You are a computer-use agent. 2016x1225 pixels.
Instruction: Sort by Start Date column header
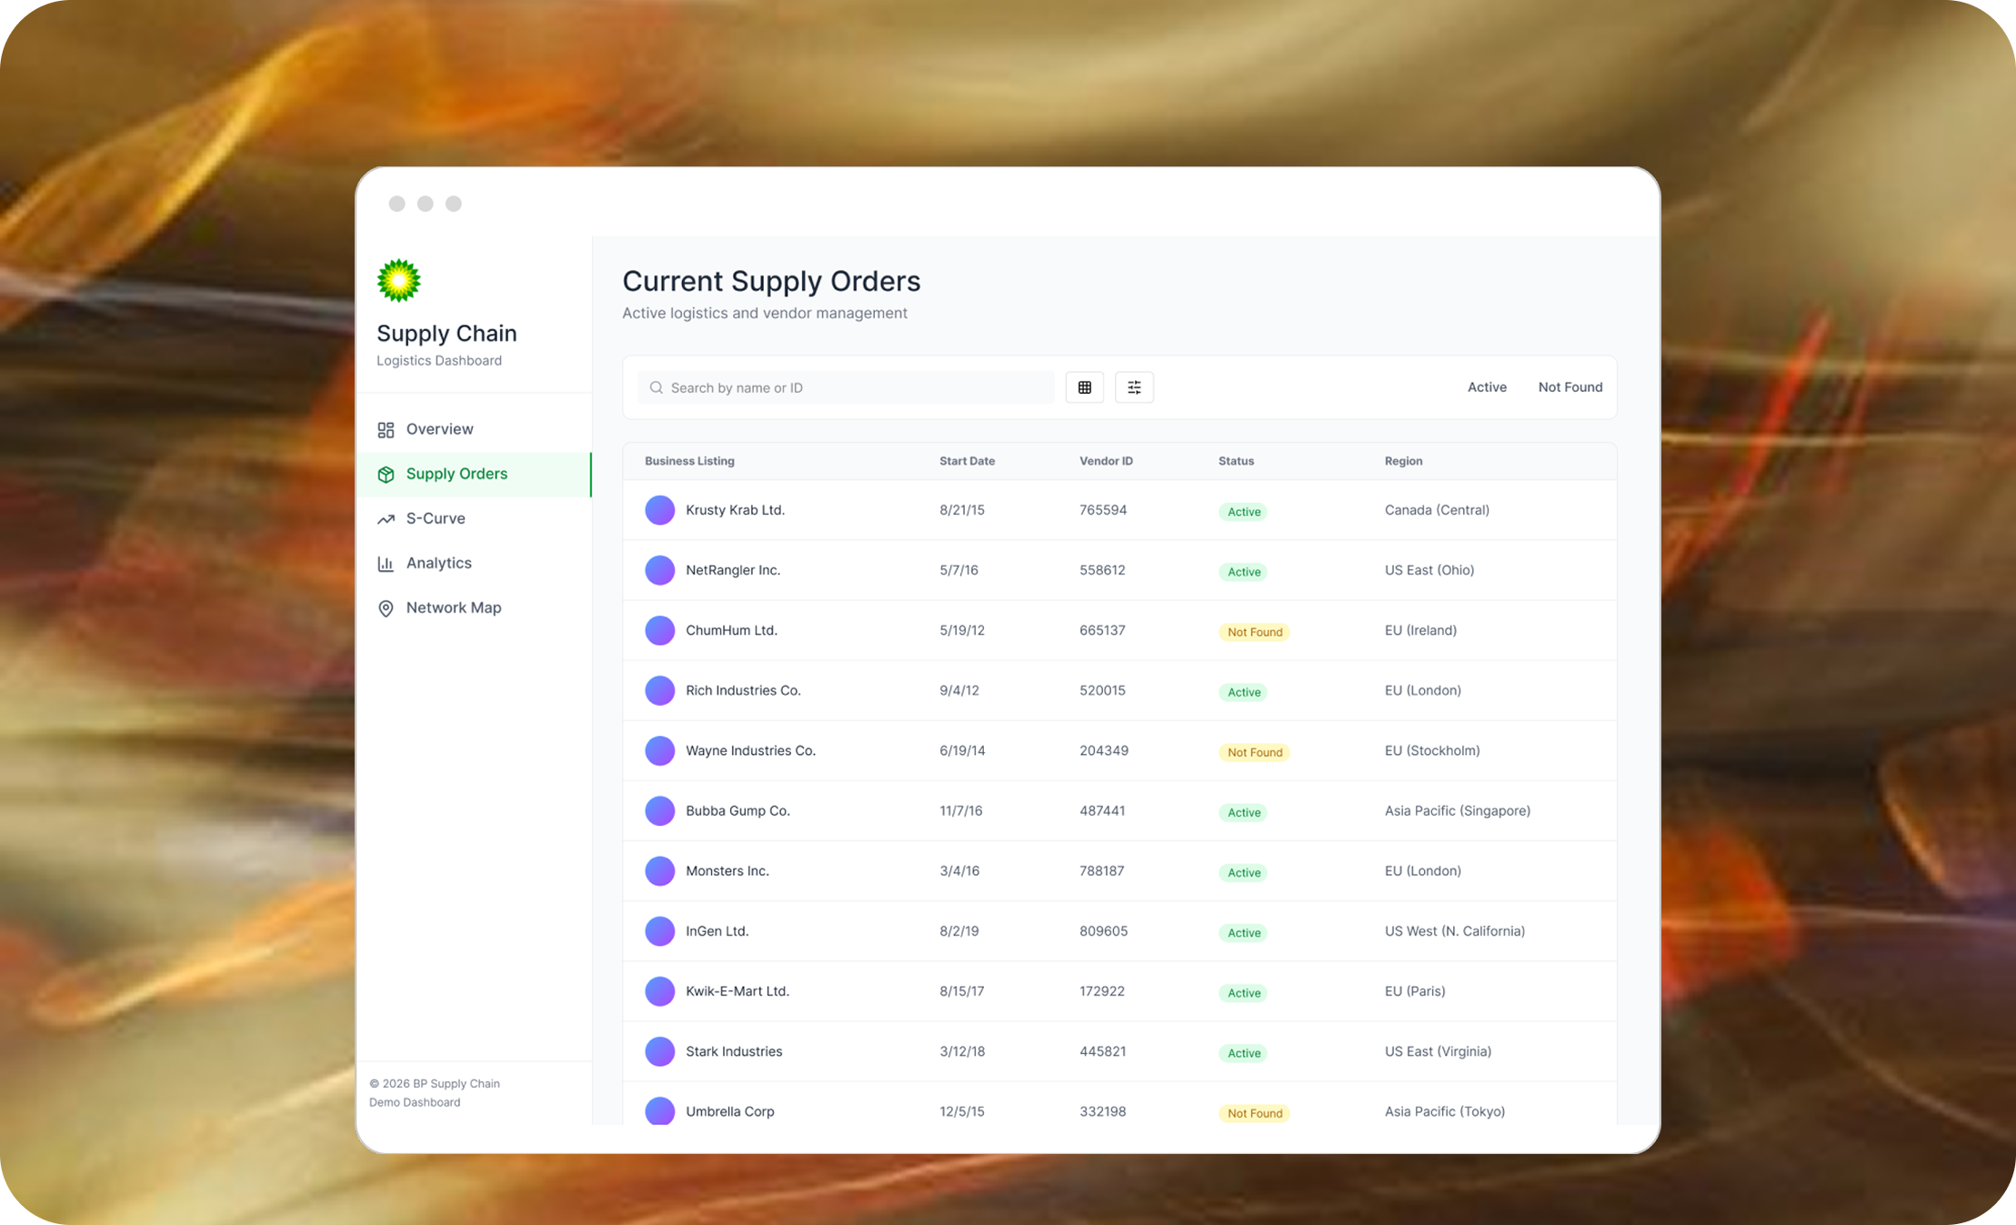967,461
